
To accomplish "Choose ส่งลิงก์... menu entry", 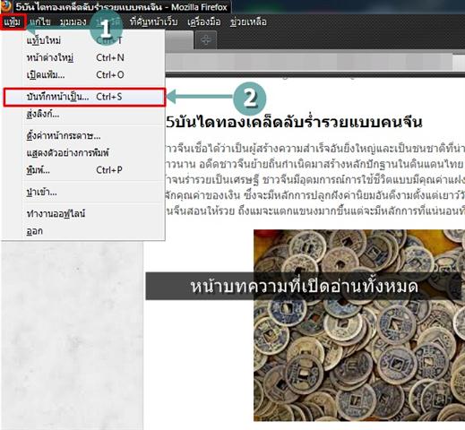I will 83,114.
